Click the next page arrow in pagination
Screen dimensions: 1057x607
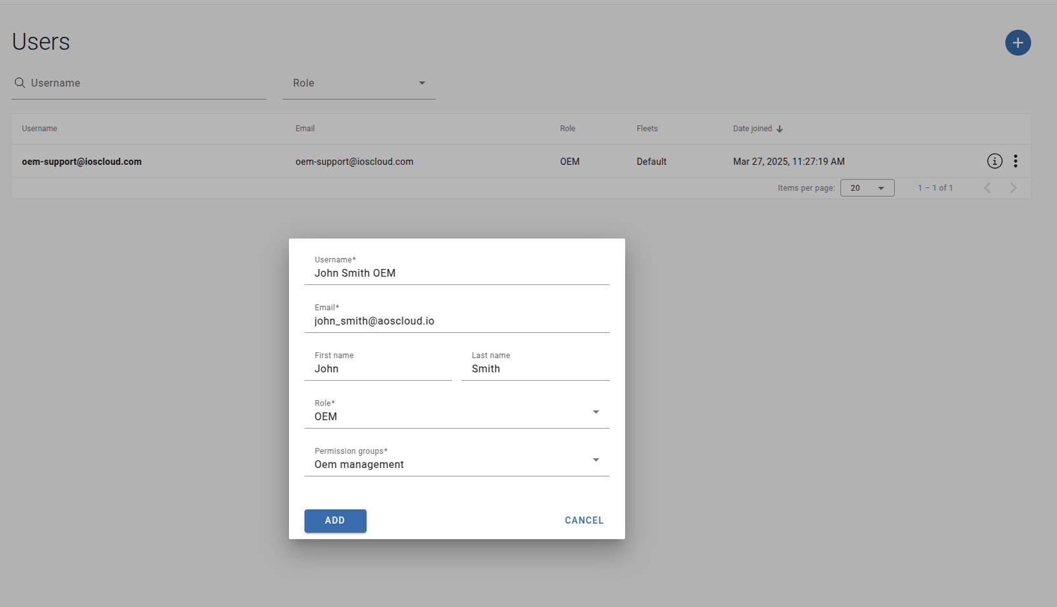click(1013, 187)
